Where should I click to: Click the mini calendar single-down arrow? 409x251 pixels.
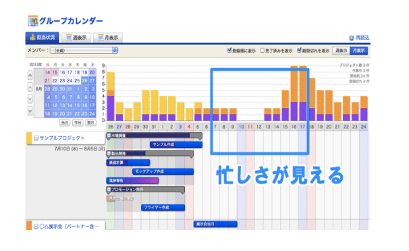click(x=30, y=99)
